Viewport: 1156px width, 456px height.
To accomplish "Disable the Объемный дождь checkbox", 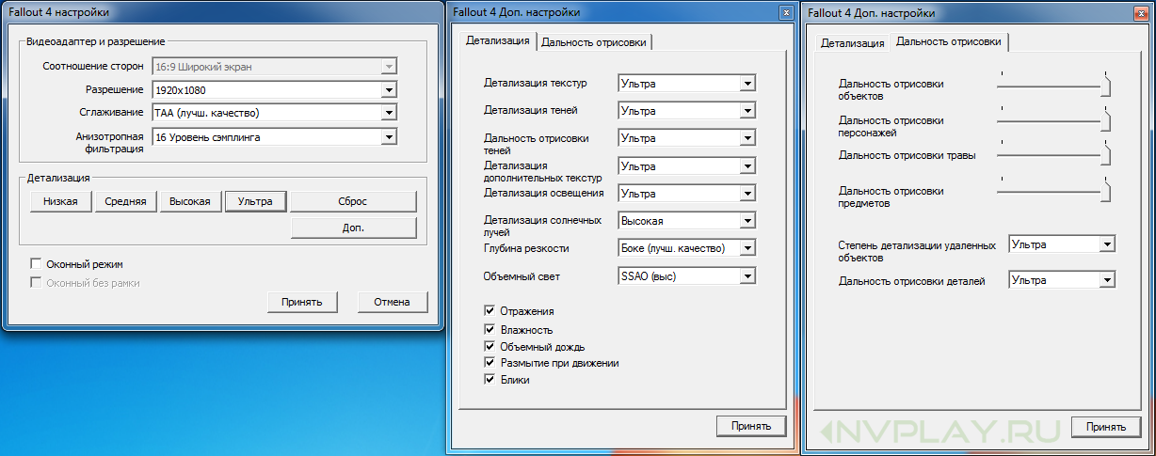I will tap(490, 346).
